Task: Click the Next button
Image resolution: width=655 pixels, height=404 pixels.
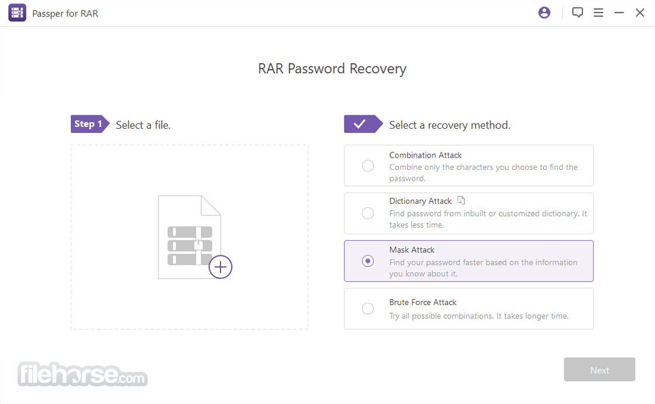Action: [x=599, y=369]
